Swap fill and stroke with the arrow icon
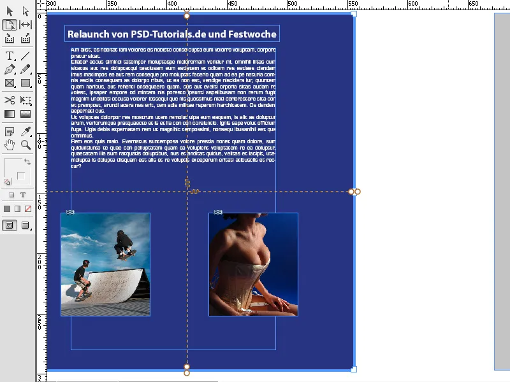This screenshot has height=382, width=510. [x=27, y=162]
